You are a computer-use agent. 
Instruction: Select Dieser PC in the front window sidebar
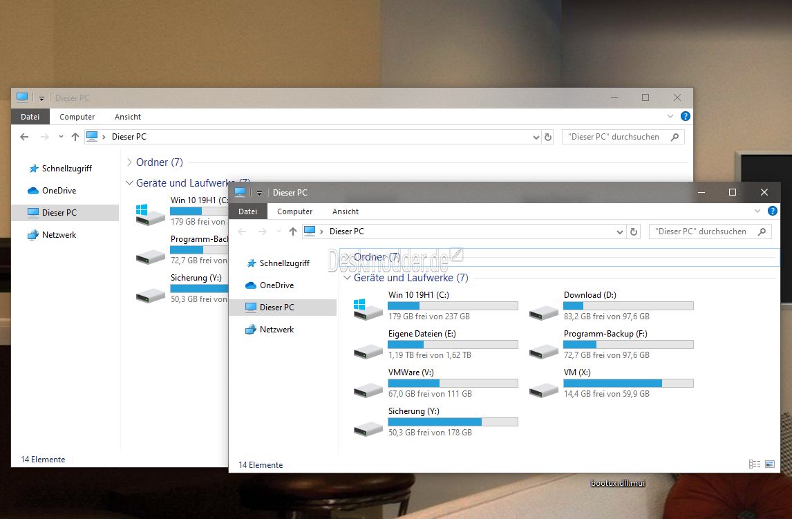283,308
